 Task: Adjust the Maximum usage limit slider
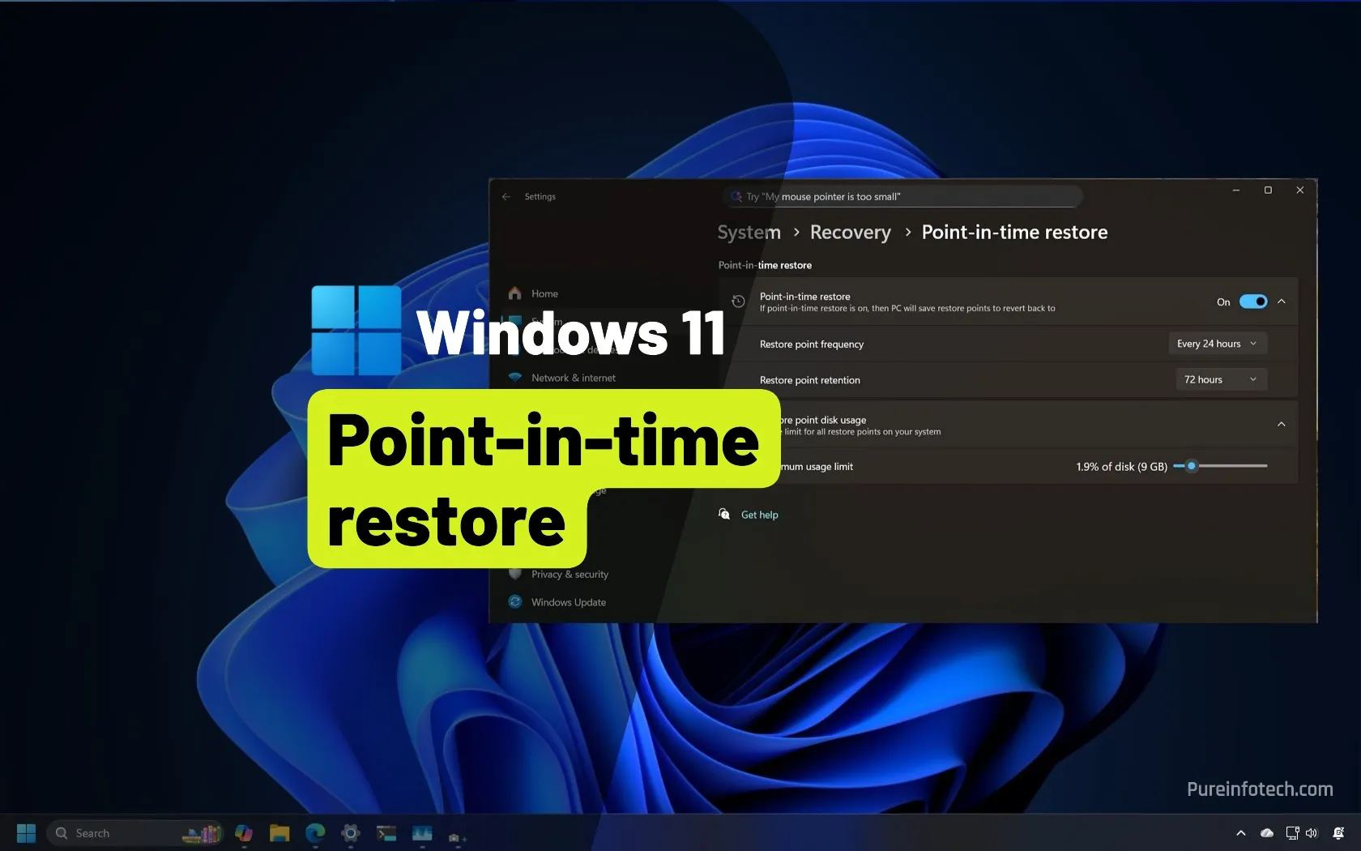pyautogui.click(x=1191, y=466)
